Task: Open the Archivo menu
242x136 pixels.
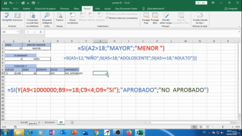Action: pyautogui.click(x=6, y=9)
